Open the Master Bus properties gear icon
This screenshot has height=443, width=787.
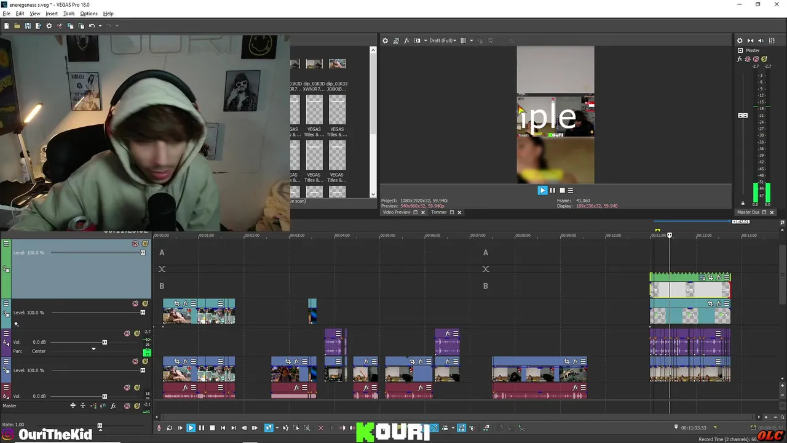point(740,41)
